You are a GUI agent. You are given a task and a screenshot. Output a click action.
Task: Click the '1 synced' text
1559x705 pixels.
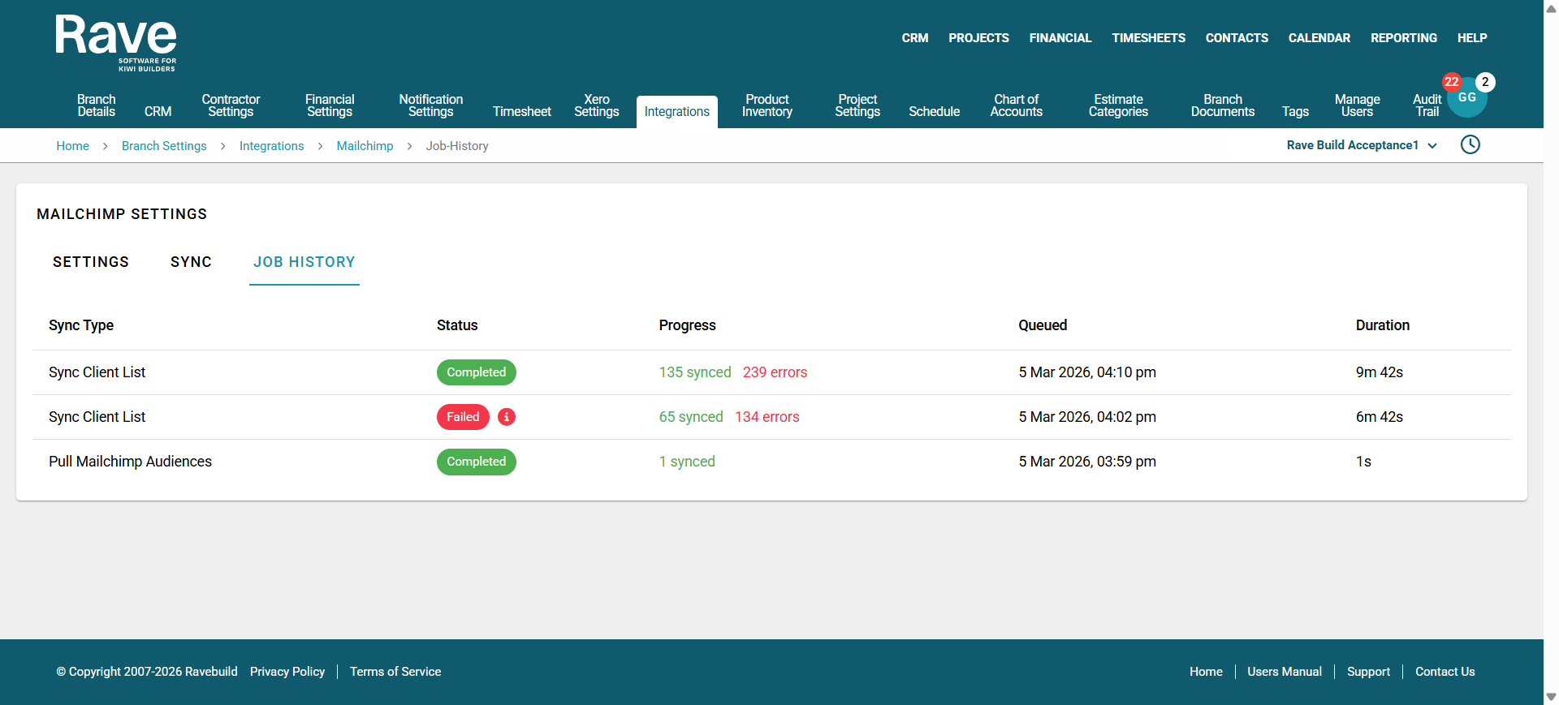coord(687,462)
